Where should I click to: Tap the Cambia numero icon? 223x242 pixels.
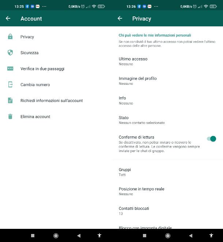coord(10,84)
